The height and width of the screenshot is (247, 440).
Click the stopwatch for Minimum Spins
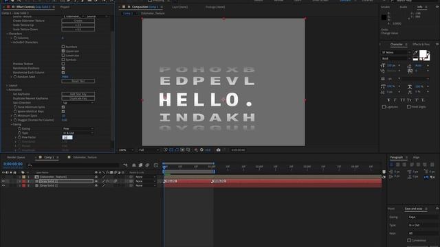15,116
